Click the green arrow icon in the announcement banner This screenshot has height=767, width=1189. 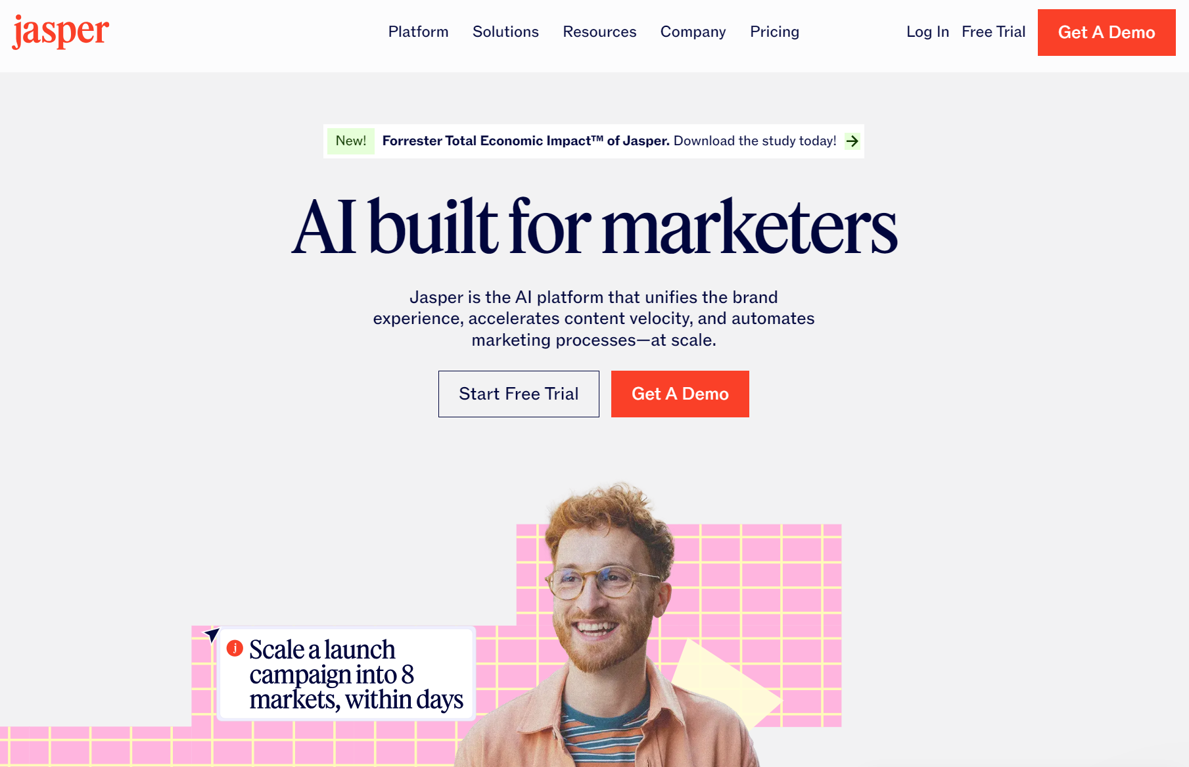pos(852,141)
